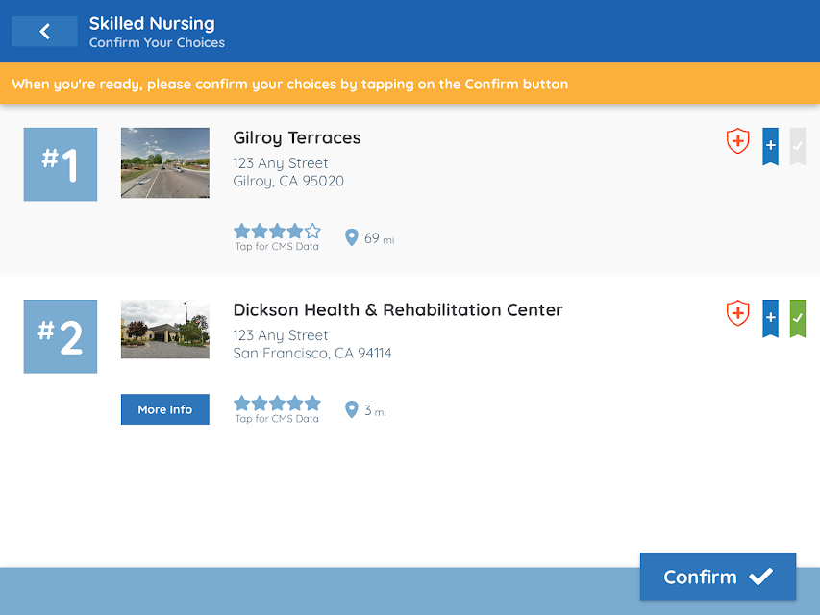Open Gilroy Terraces street photo thumbnail
The image size is (820, 615).
(164, 162)
